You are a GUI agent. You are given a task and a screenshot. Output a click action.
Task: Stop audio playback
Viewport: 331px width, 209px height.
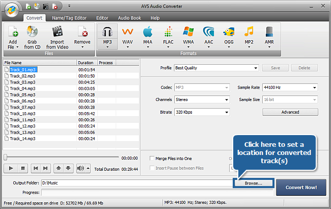pos(23,168)
